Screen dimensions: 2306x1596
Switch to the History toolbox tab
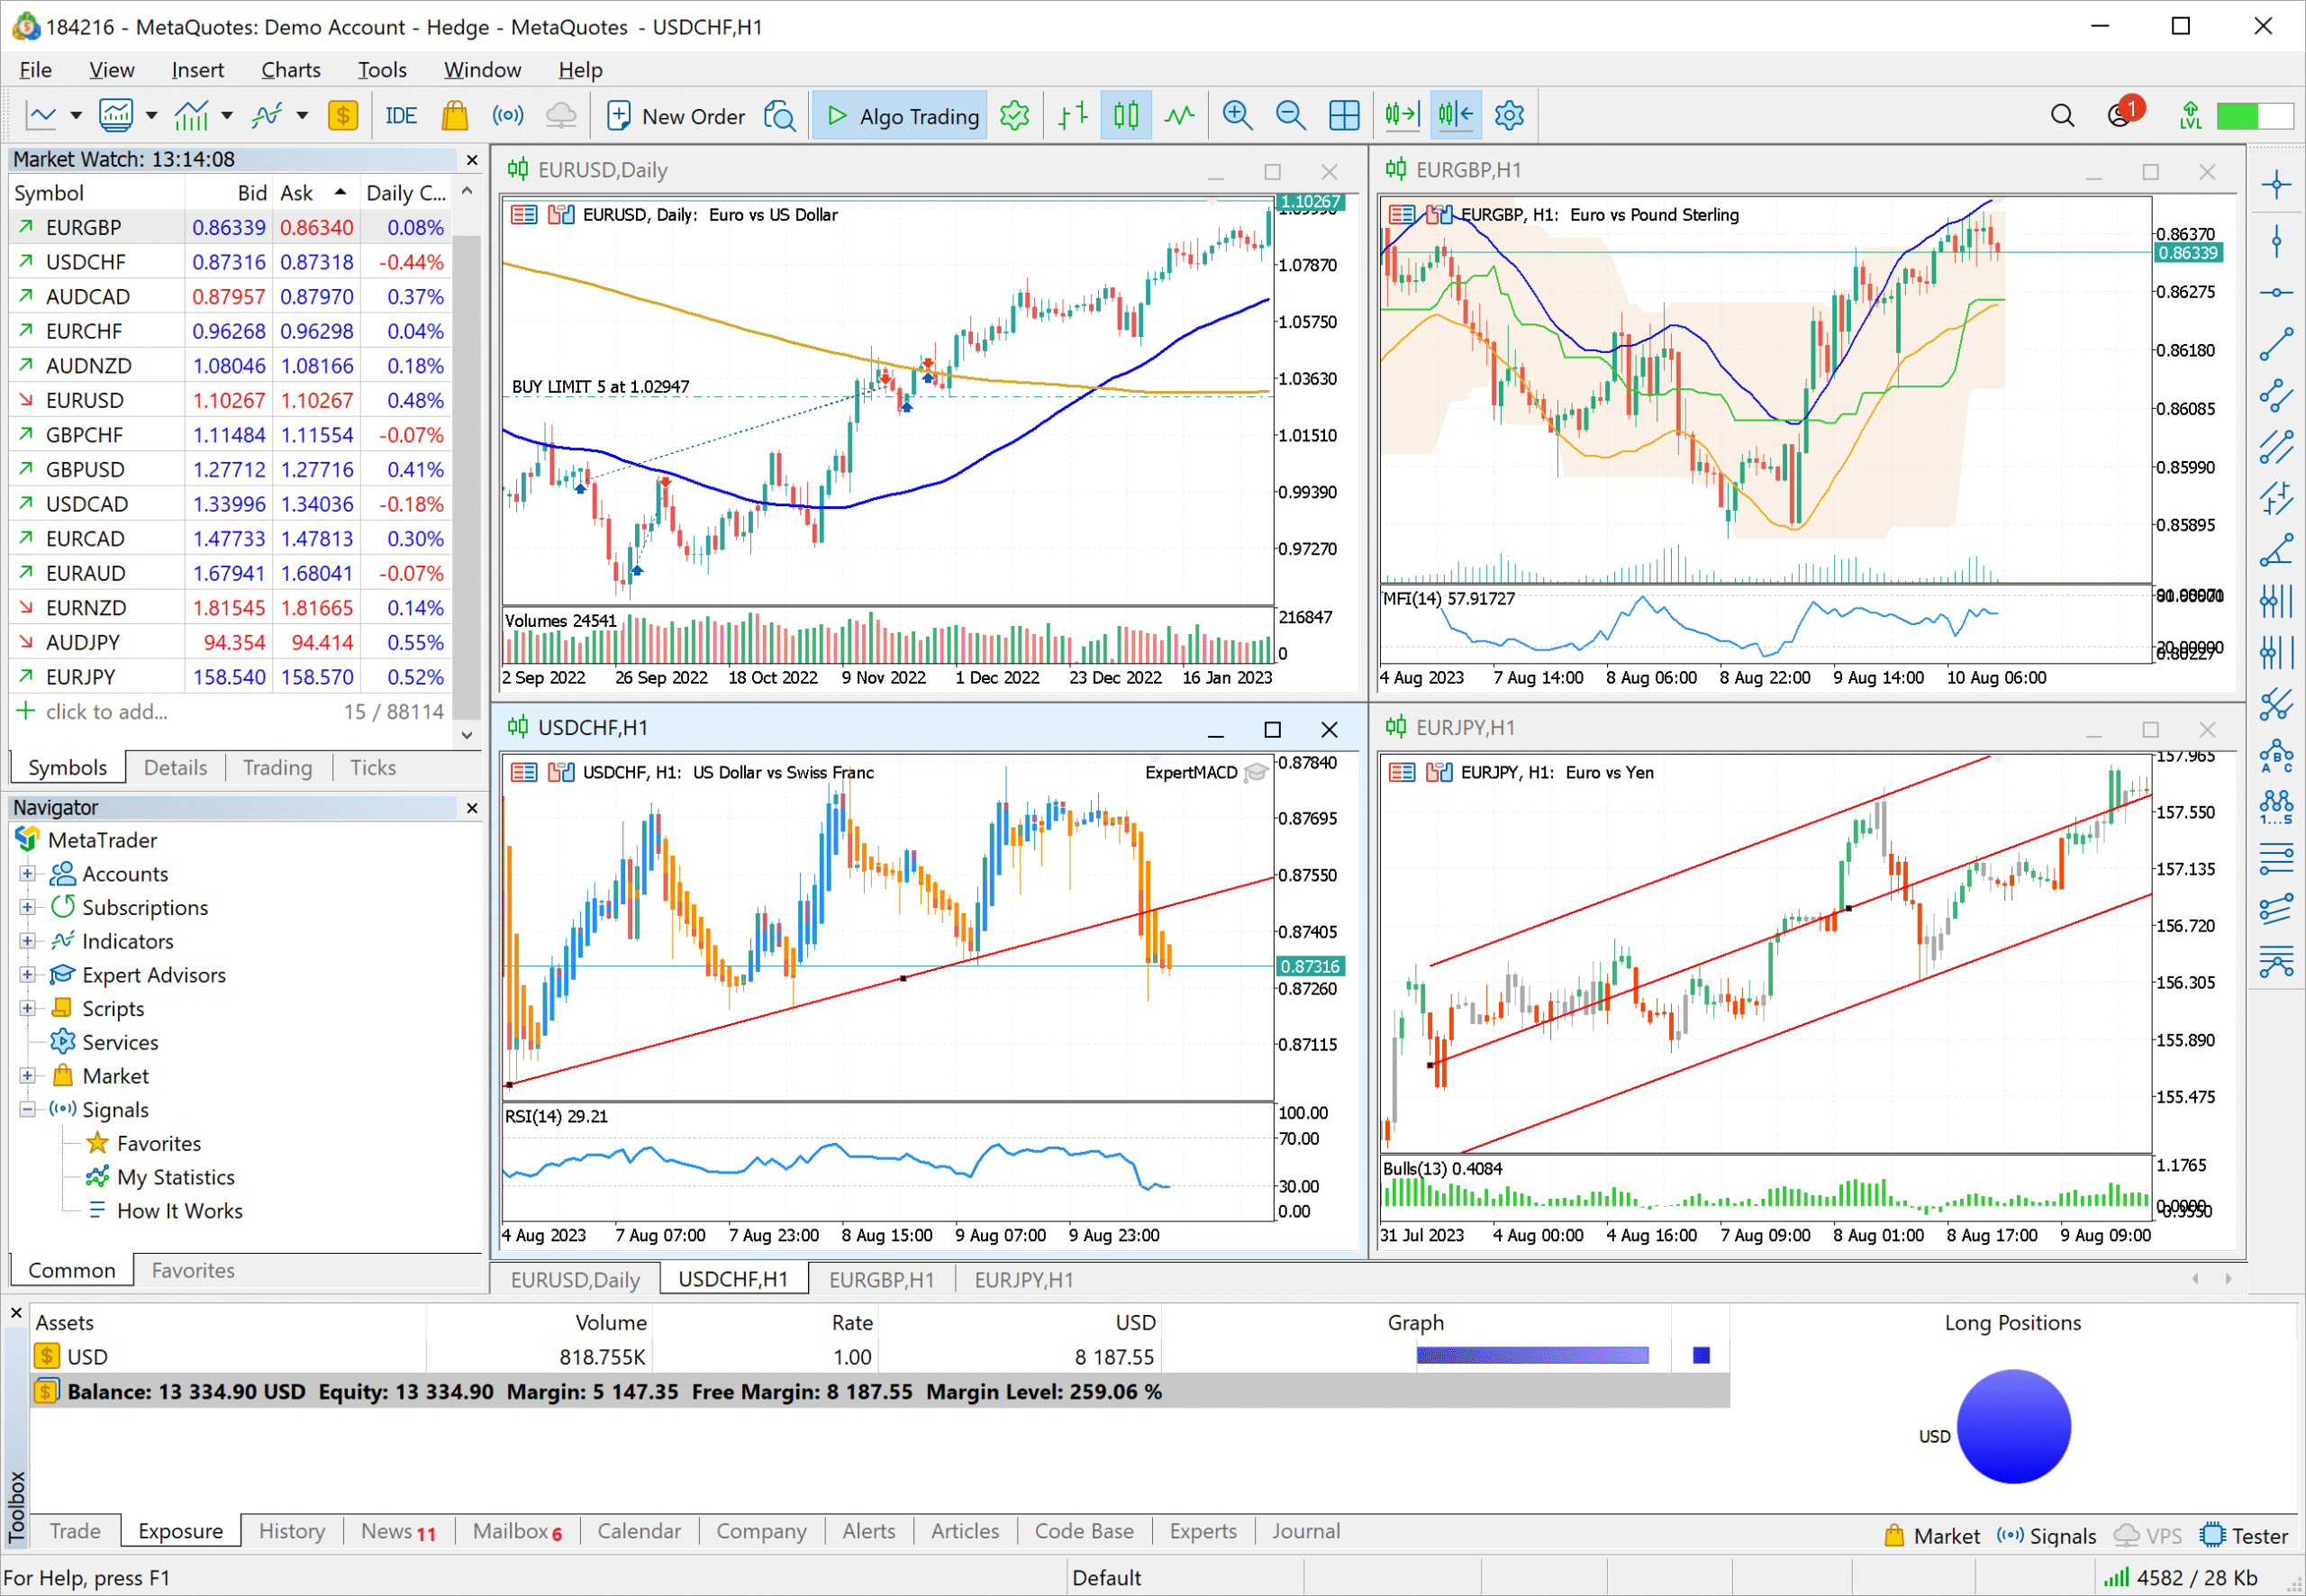coord(291,1531)
